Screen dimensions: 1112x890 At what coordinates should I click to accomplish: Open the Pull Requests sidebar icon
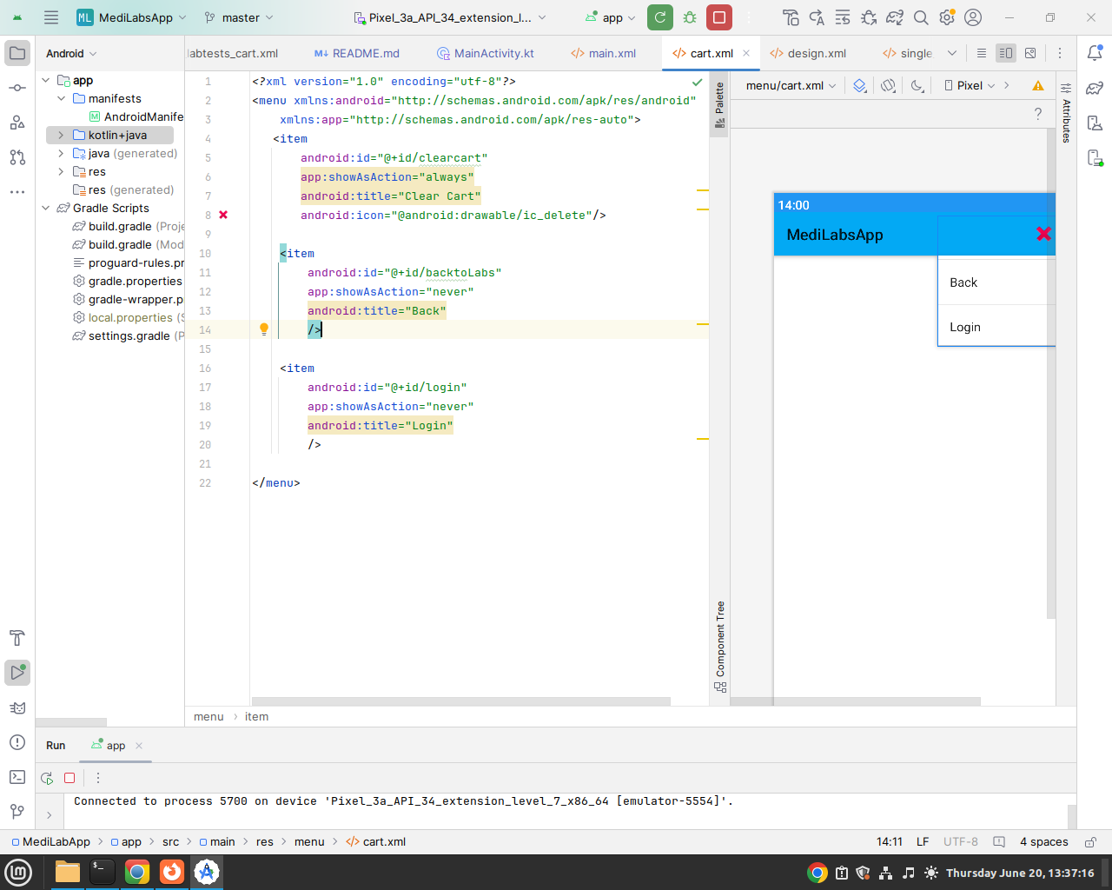point(17,157)
